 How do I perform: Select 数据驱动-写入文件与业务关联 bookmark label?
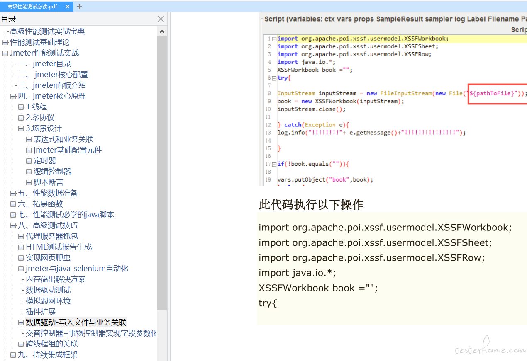[x=76, y=322]
